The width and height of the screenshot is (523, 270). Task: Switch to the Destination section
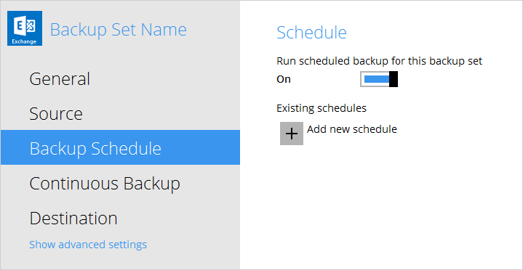pyautogui.click(x=73, y=218)
